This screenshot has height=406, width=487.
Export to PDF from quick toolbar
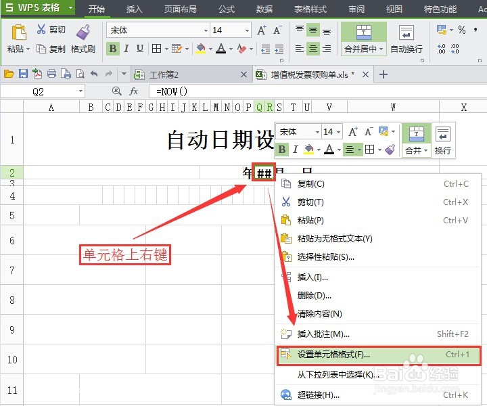(37, 74)
